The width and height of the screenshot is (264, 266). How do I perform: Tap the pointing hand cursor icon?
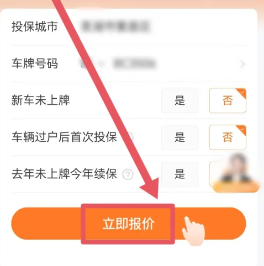(x=193, y=231)
